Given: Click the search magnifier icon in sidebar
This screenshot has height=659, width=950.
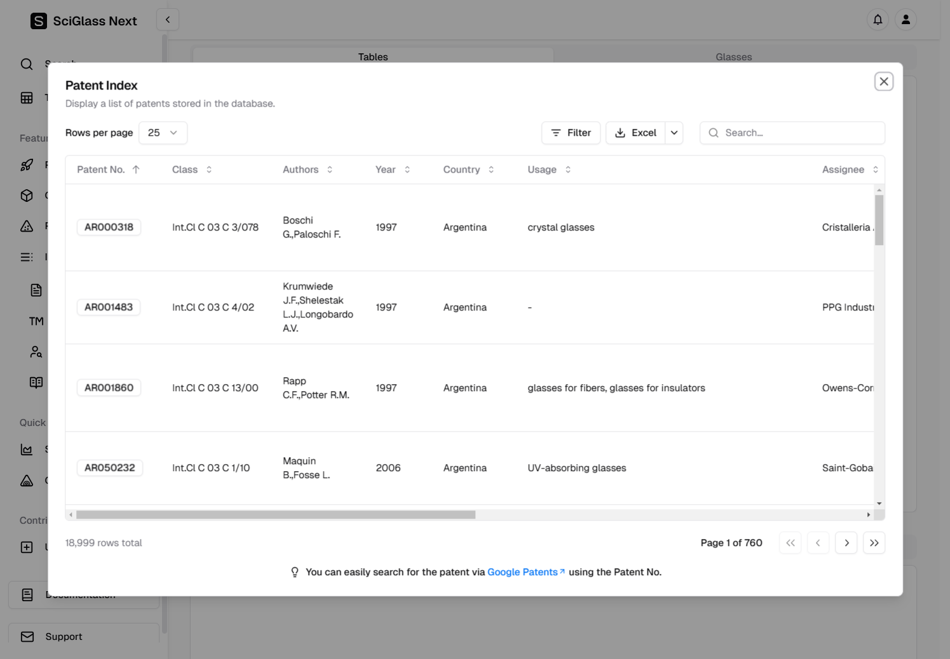Looking at the screenshot, I should pyautogui.click(x=27, y=64).
